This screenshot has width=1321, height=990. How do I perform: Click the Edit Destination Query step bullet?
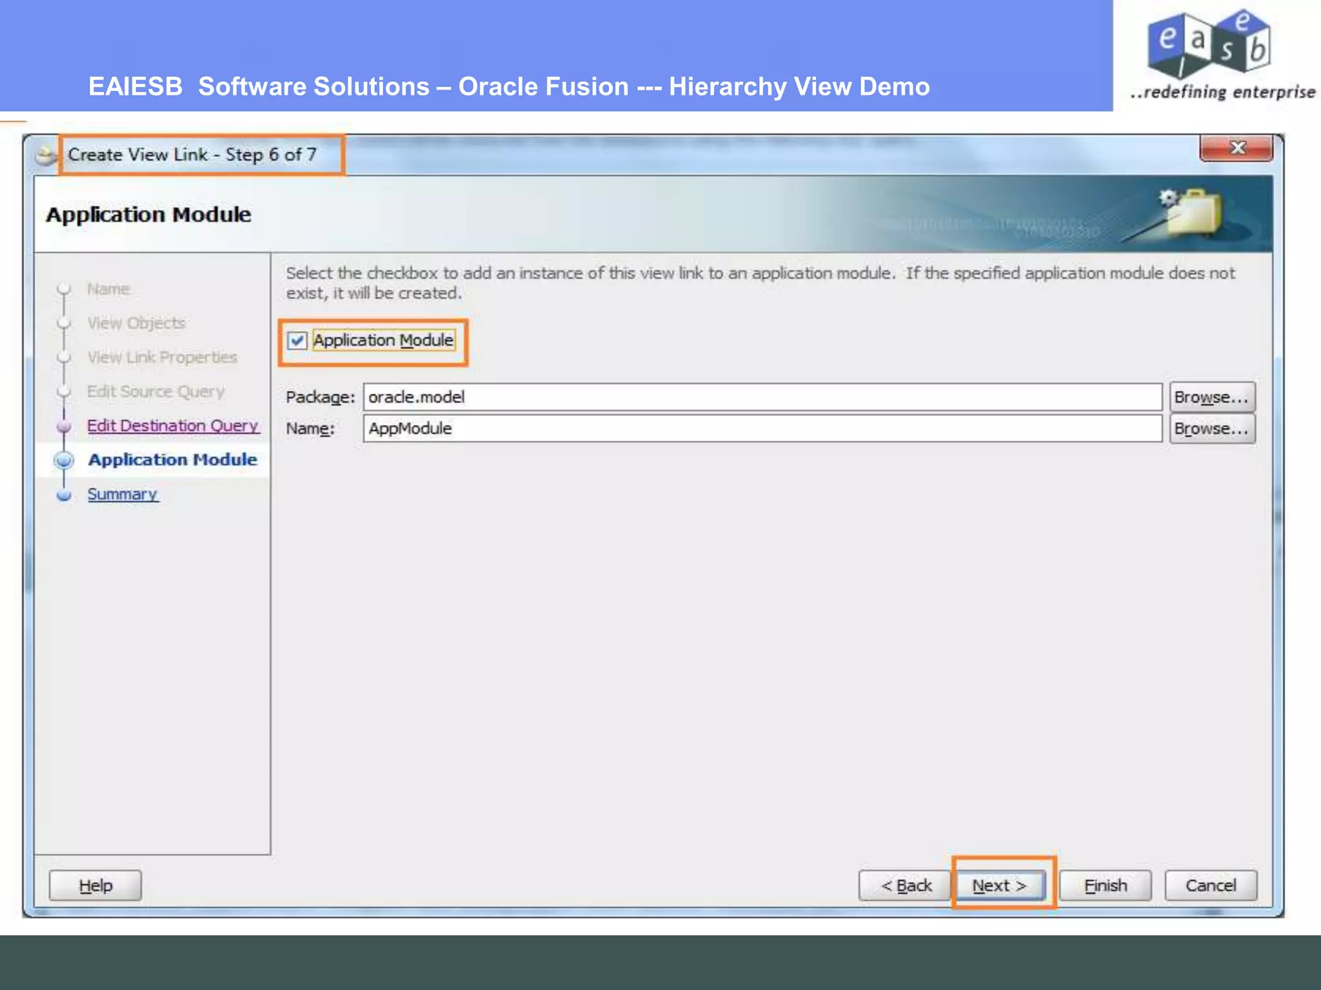tap(64, 426)
